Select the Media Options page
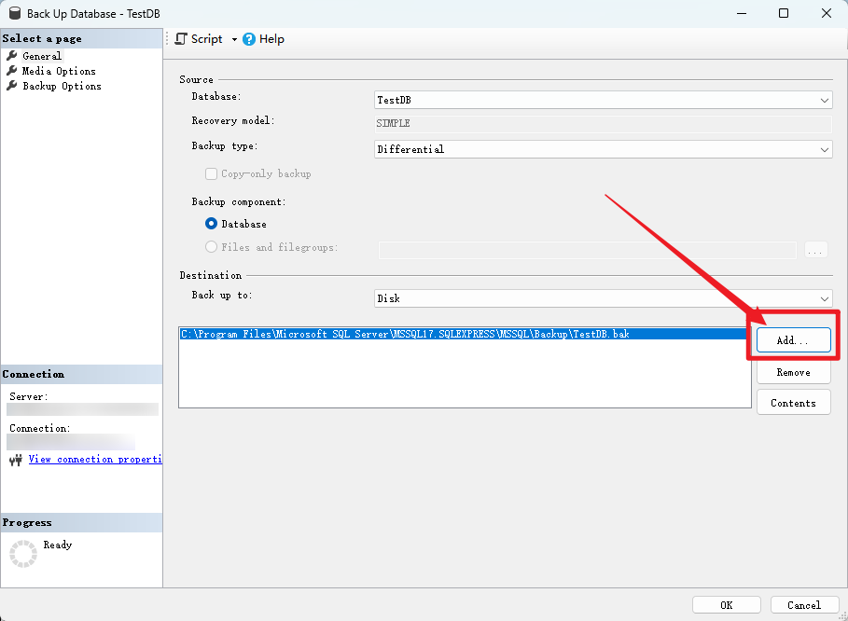The image size is (848, 621). pos(59,71)
